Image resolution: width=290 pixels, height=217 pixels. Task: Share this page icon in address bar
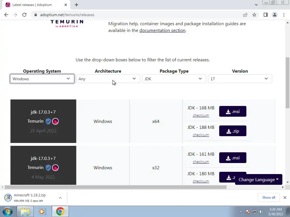pos(245,15)
